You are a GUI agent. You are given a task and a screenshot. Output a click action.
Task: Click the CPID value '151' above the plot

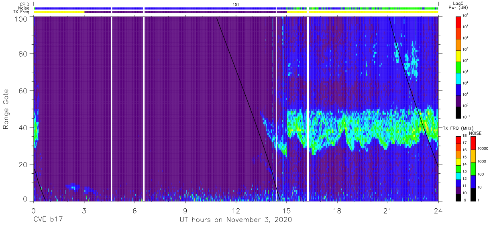pyautogui.click(x=236, y=4)
